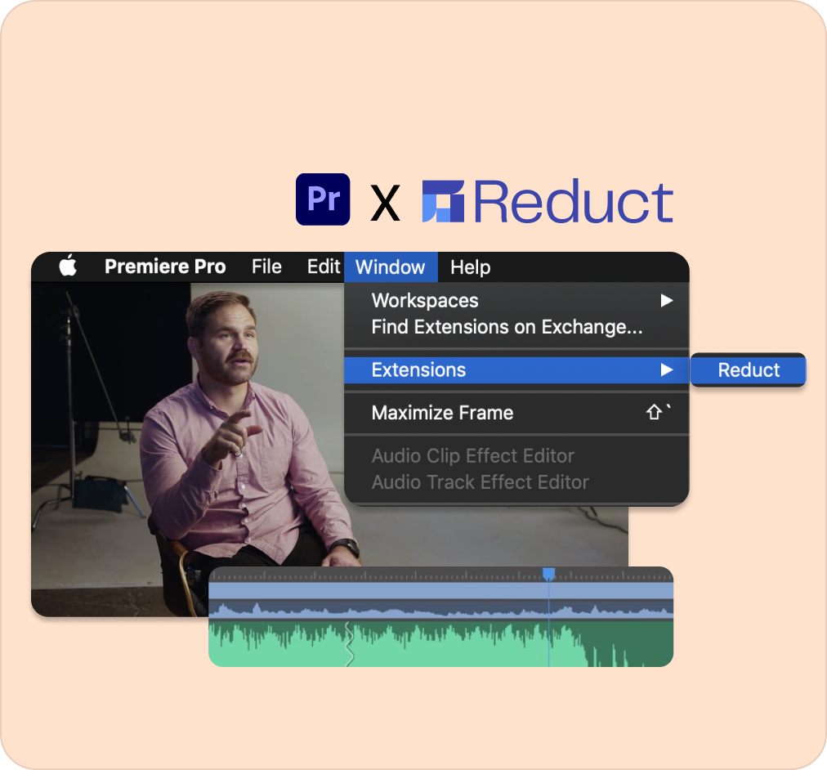The height and width of the screenshot is (770, 827).
Task: Select Edit from the menu bar
Action: tap(323, 267)
